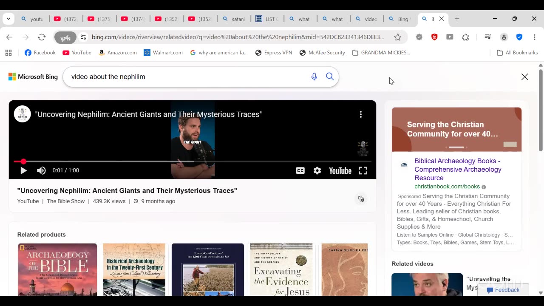Click the Microsoft Bing logo
The height and width of the screenshot is (306, 544).
pyautogui.click(x=33, y=76)
